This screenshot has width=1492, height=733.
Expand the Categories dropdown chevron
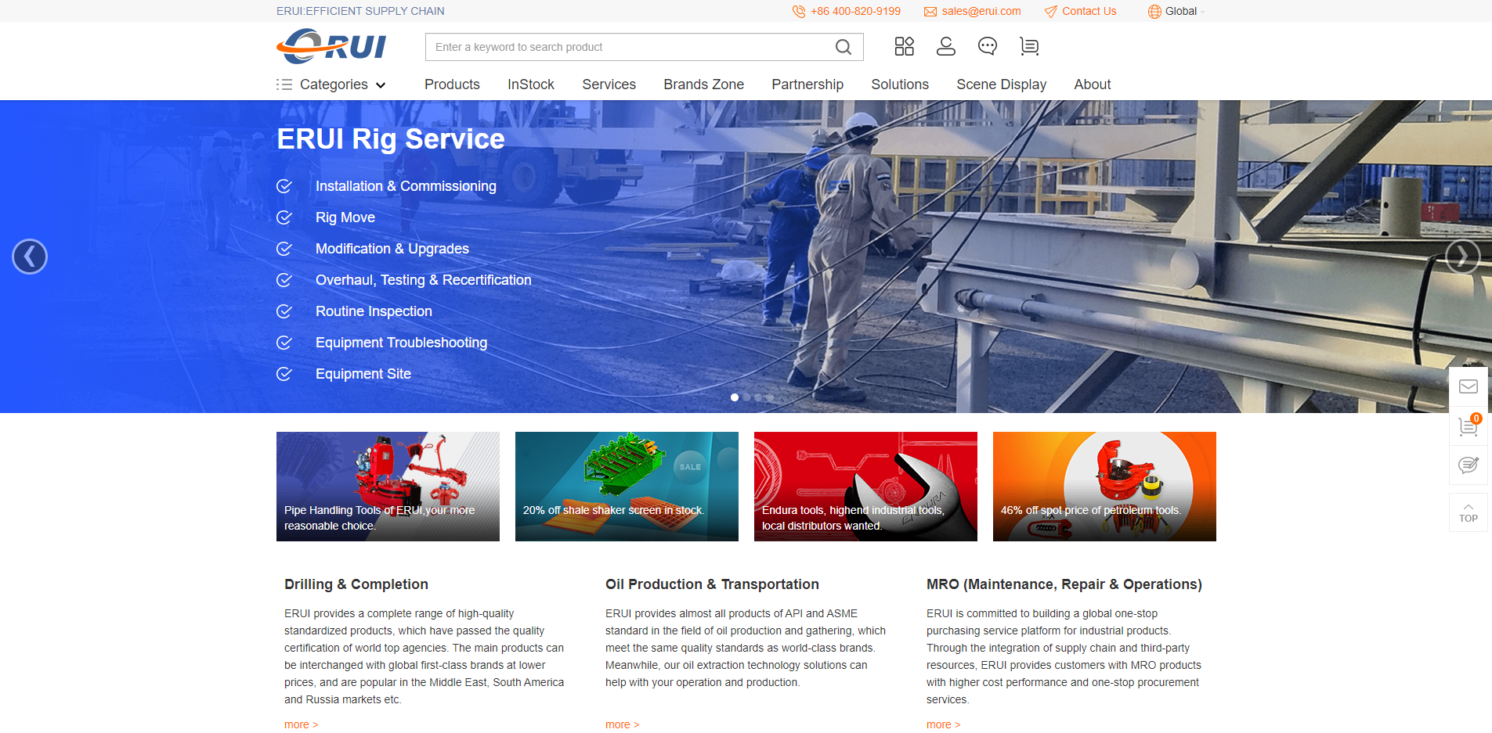[x=381, y=85]
